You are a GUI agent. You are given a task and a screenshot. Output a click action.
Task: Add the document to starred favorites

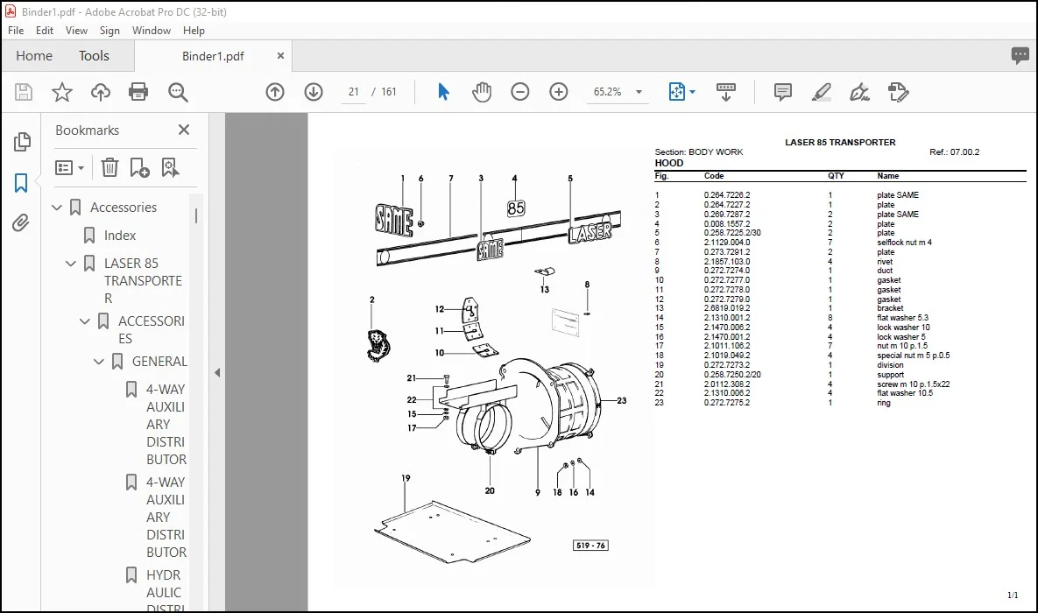point(61,92)
